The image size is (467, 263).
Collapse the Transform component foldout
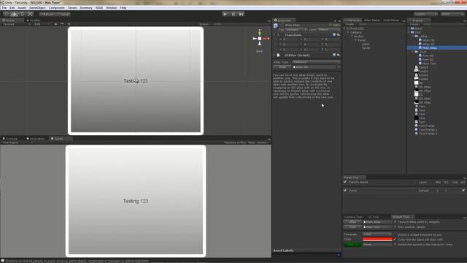[x=274, y=35]
